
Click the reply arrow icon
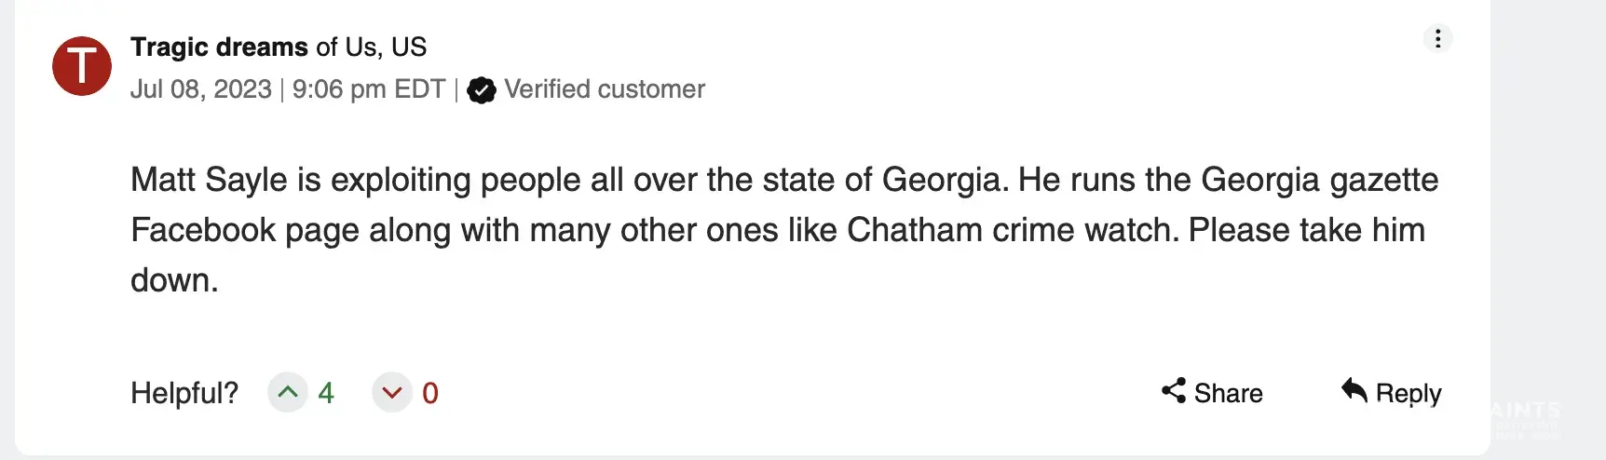pyautogui.click(x=1354, y=390)
